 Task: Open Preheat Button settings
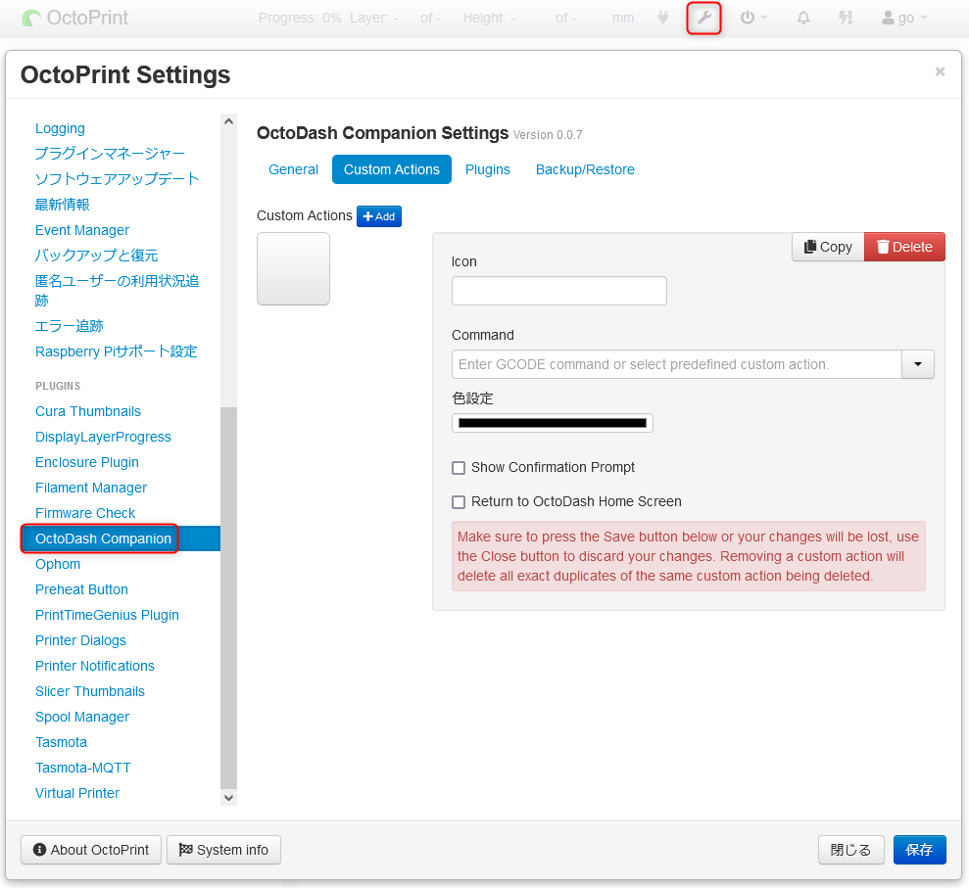[x=81, y=589]
